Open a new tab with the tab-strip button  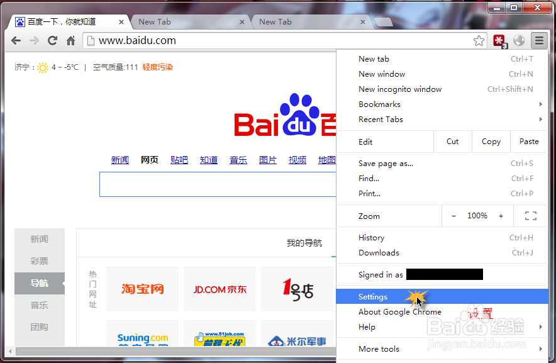tap(384, 22)
